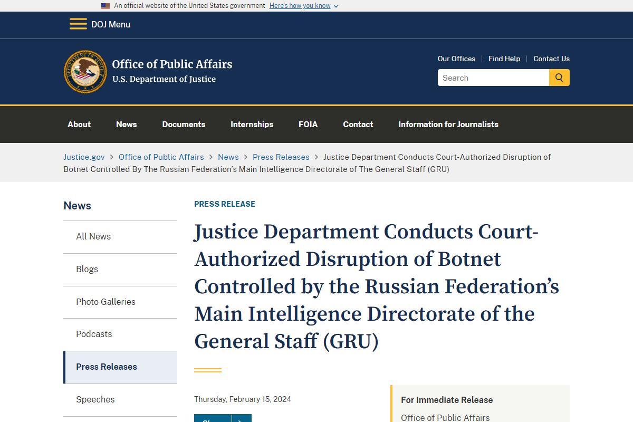Click the News sidebar heading
Viewport: 633px width, 422px height.
pos(77,206)
